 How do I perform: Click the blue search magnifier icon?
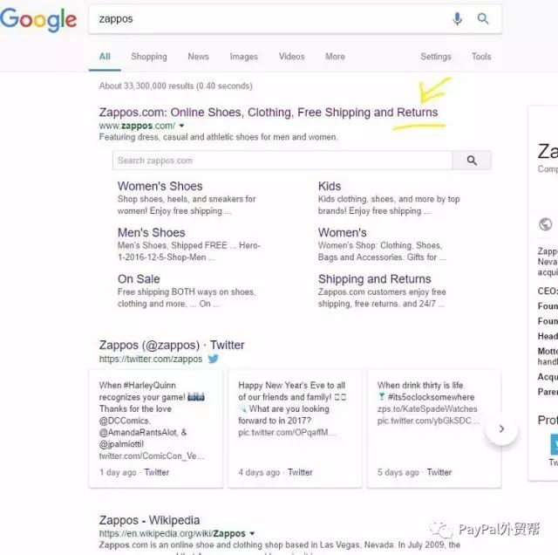click(482, 18)
